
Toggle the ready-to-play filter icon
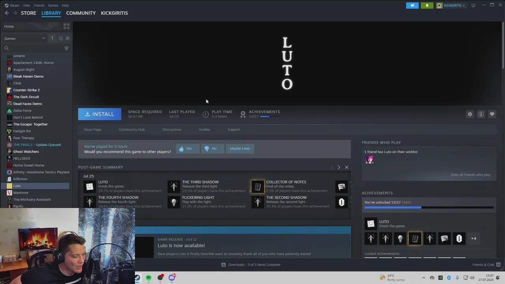click(x=67, y=38)
